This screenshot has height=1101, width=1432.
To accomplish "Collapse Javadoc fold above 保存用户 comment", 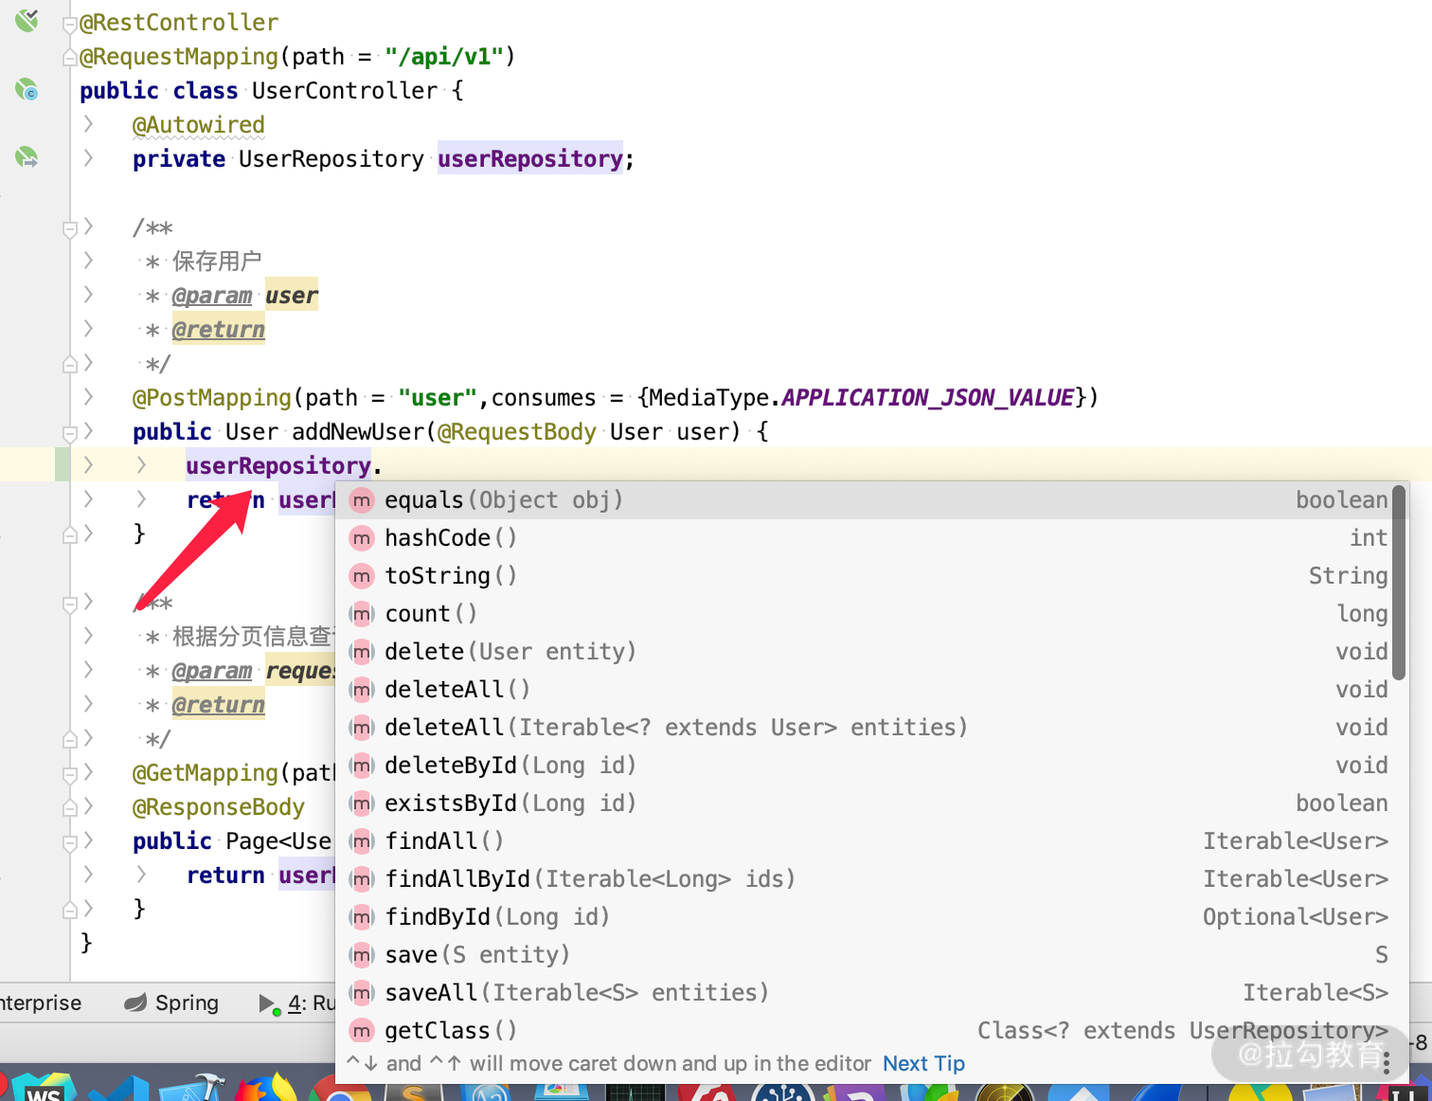I will (69, 228).
